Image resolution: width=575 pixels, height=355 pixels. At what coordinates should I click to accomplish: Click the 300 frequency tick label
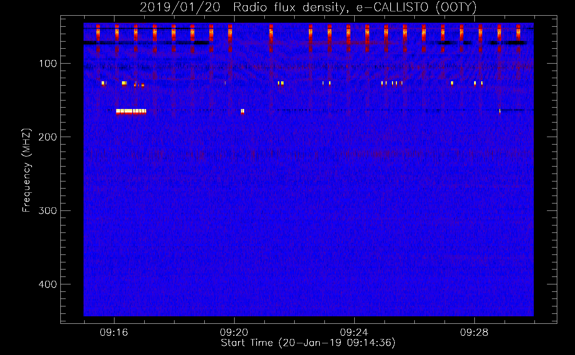pos(48,211)
